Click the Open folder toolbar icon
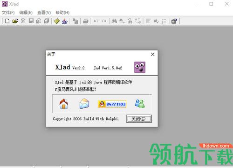 (15, 21)
